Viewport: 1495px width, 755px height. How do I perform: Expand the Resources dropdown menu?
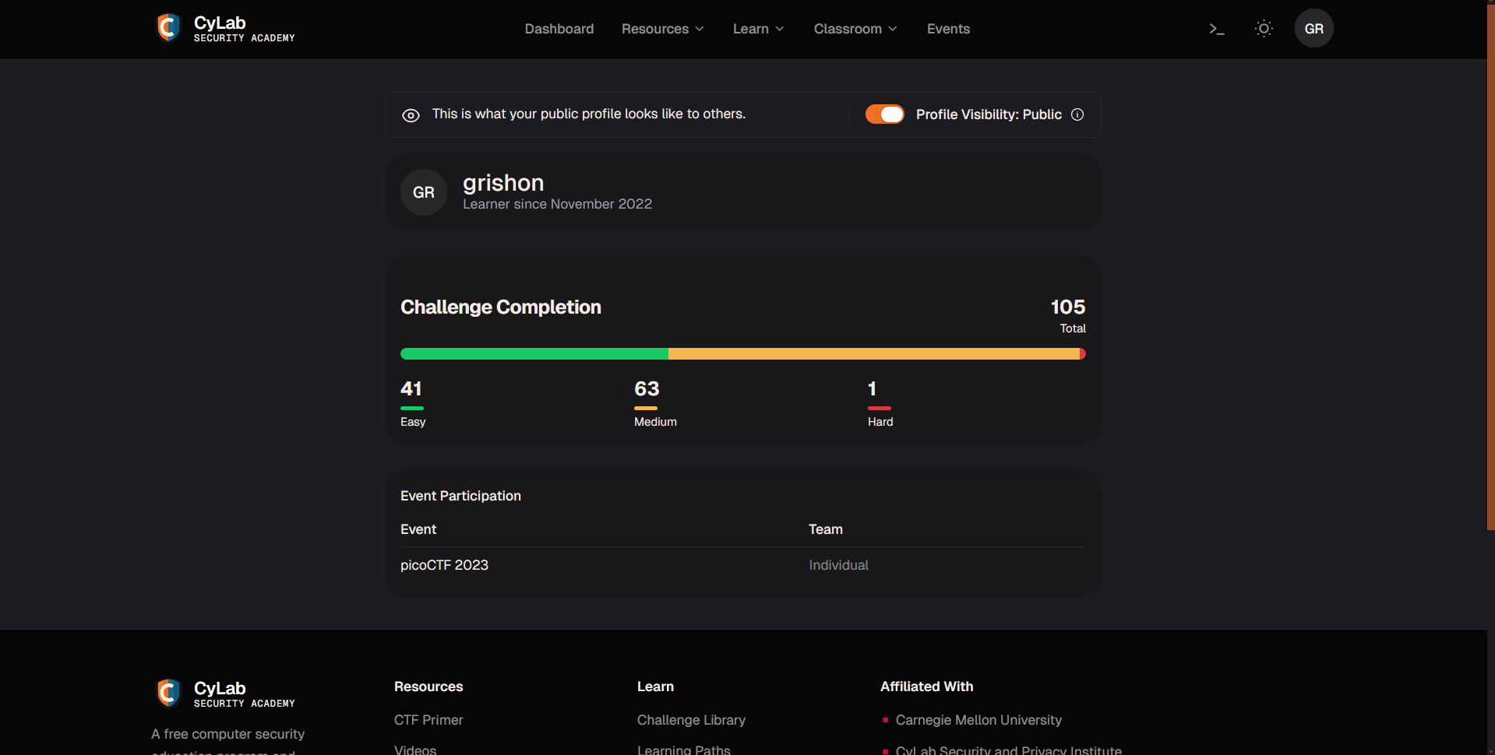(x=662, y=29)
